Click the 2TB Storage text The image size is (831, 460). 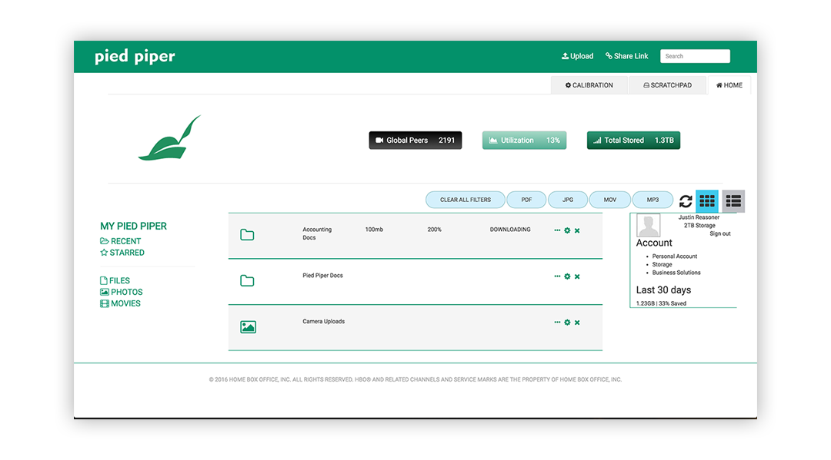699,225
